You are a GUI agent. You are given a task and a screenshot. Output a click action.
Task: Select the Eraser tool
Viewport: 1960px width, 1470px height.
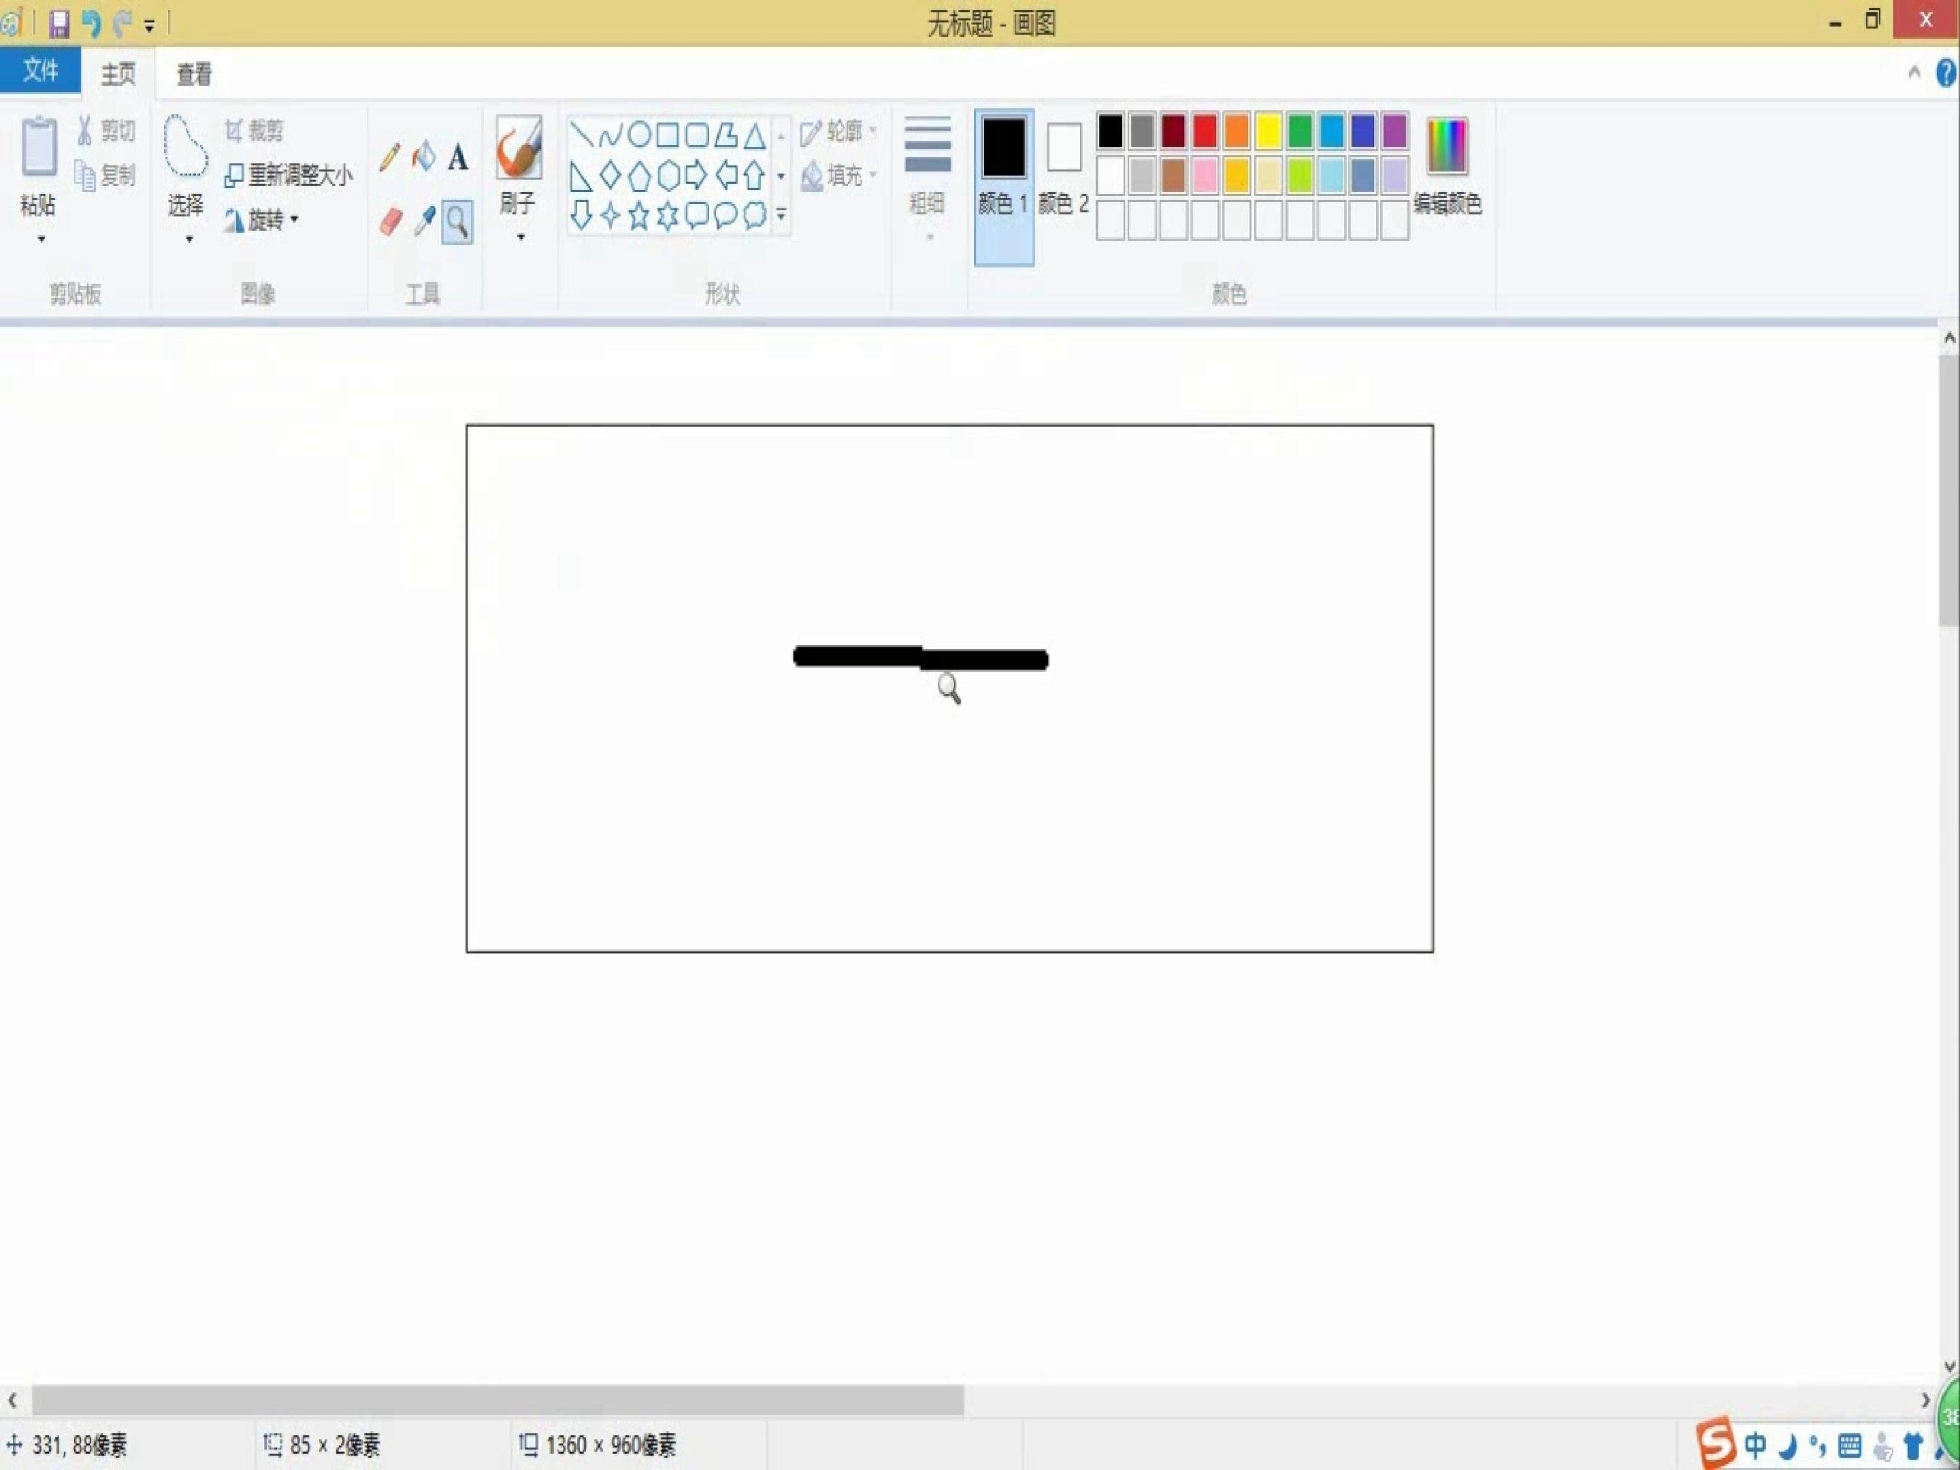pos(391,220)
